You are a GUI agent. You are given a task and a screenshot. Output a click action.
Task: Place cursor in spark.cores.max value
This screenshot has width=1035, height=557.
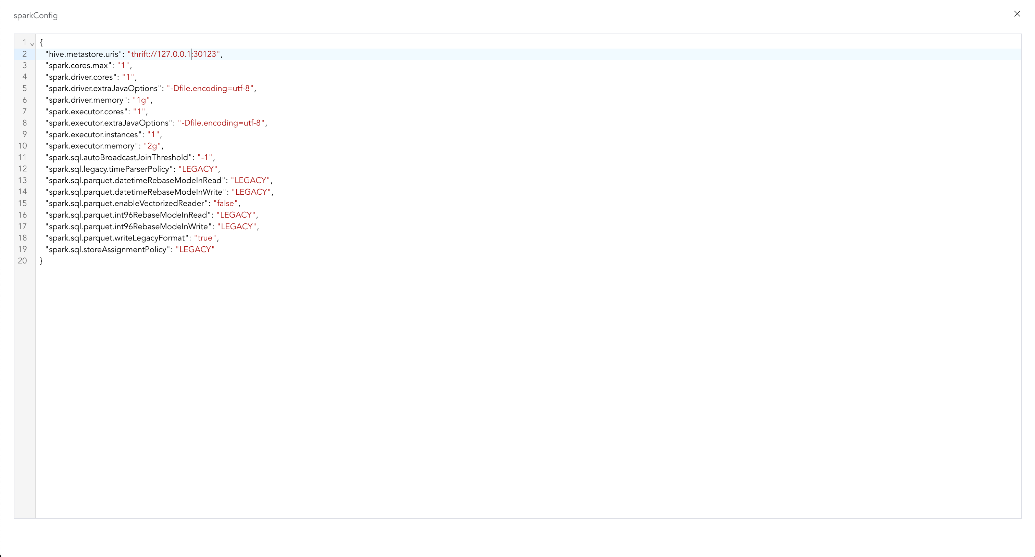[x=123, y=65]
